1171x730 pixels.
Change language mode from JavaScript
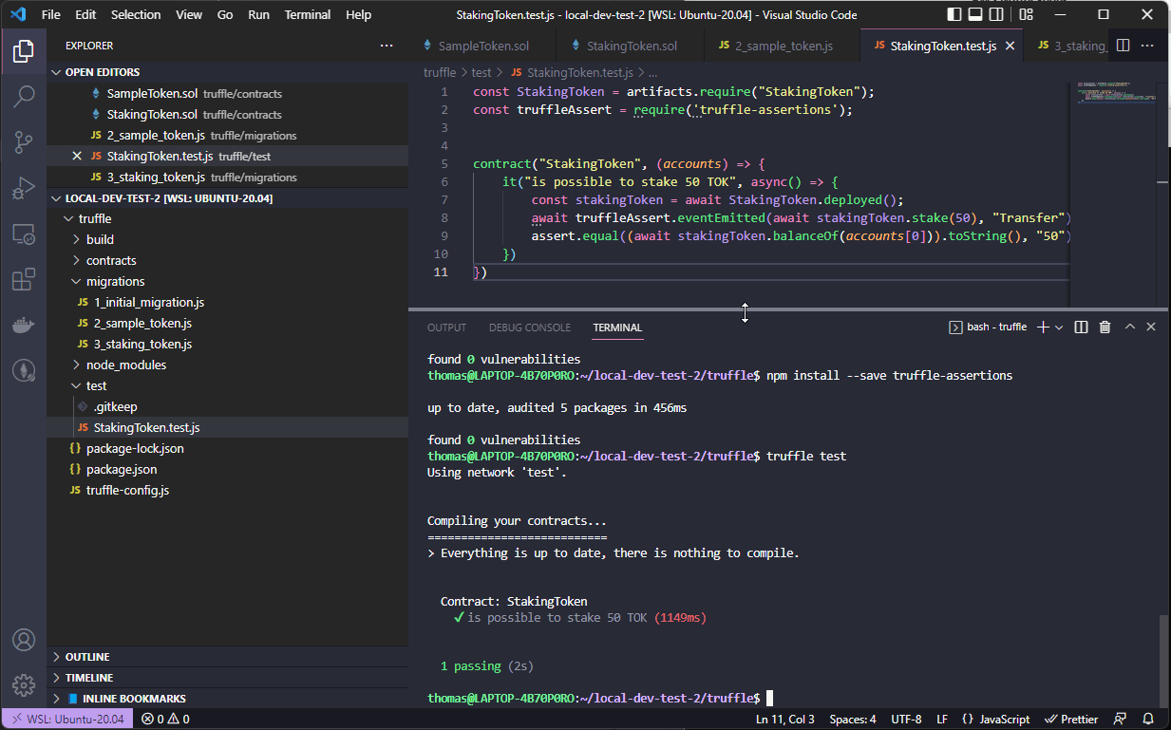pos(996,720)
